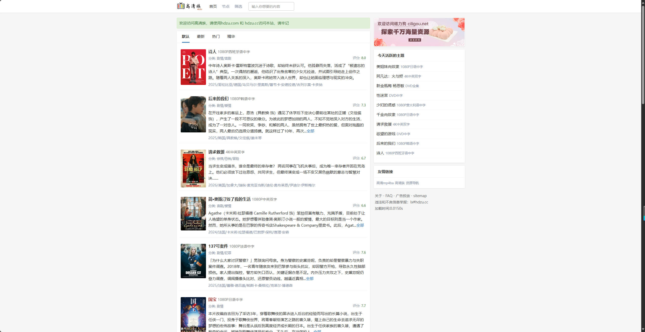Open sidebar topic 美姐妹肉奴隶
Viewport: 645px width, 332px height.
(387, 66)
